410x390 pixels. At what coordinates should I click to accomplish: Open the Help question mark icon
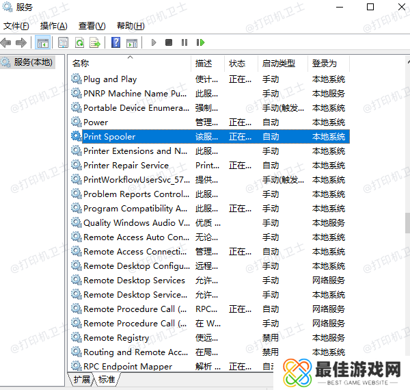point(116,42)
